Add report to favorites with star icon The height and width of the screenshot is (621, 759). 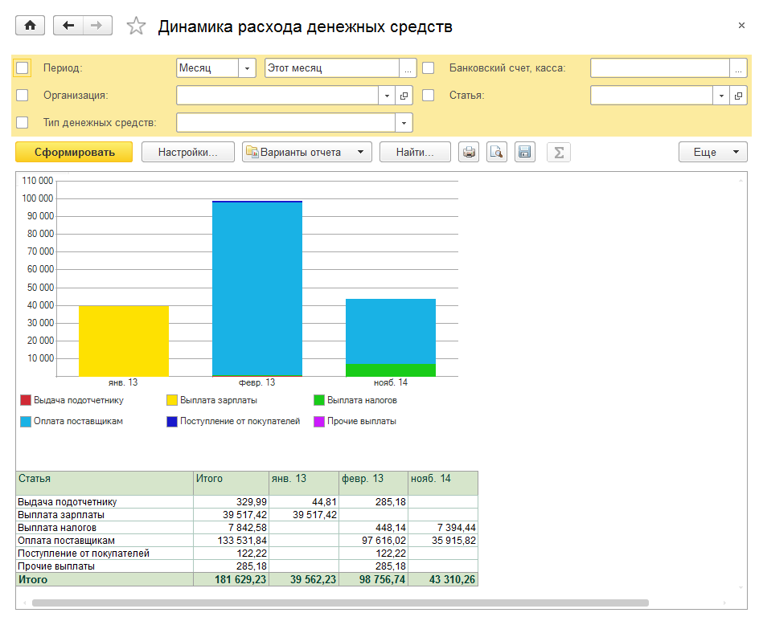(136, 27)
